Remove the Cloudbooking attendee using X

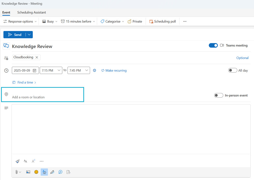tap(37, 57)
